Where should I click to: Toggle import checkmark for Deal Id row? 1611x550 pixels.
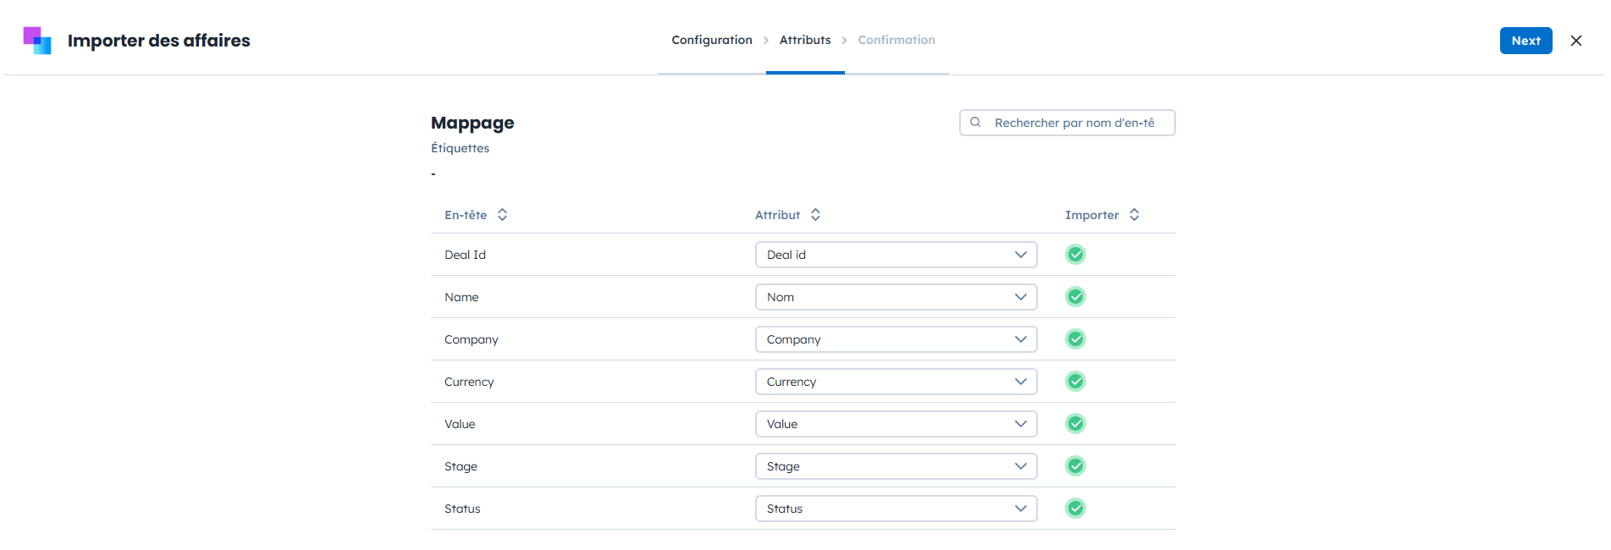[1075, 255]
